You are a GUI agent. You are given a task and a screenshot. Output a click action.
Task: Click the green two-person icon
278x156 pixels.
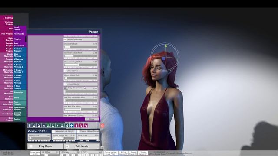(x=62, y=126)
